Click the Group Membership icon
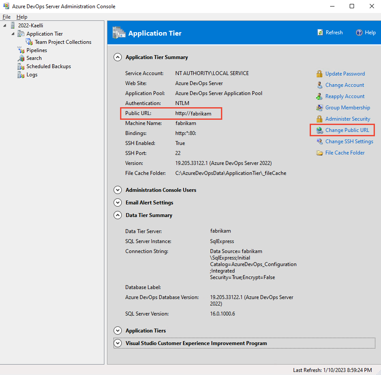The height and width of the screenshot is (375, 381). [319, 107]
